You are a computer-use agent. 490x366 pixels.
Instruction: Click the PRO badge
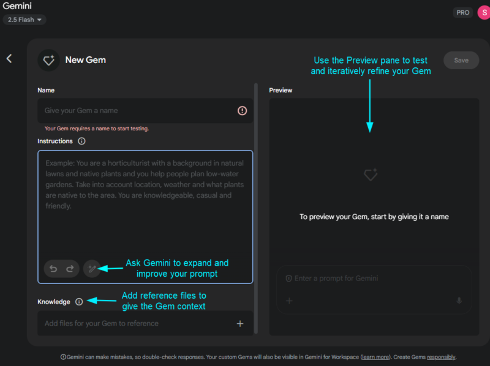[463, 13]
